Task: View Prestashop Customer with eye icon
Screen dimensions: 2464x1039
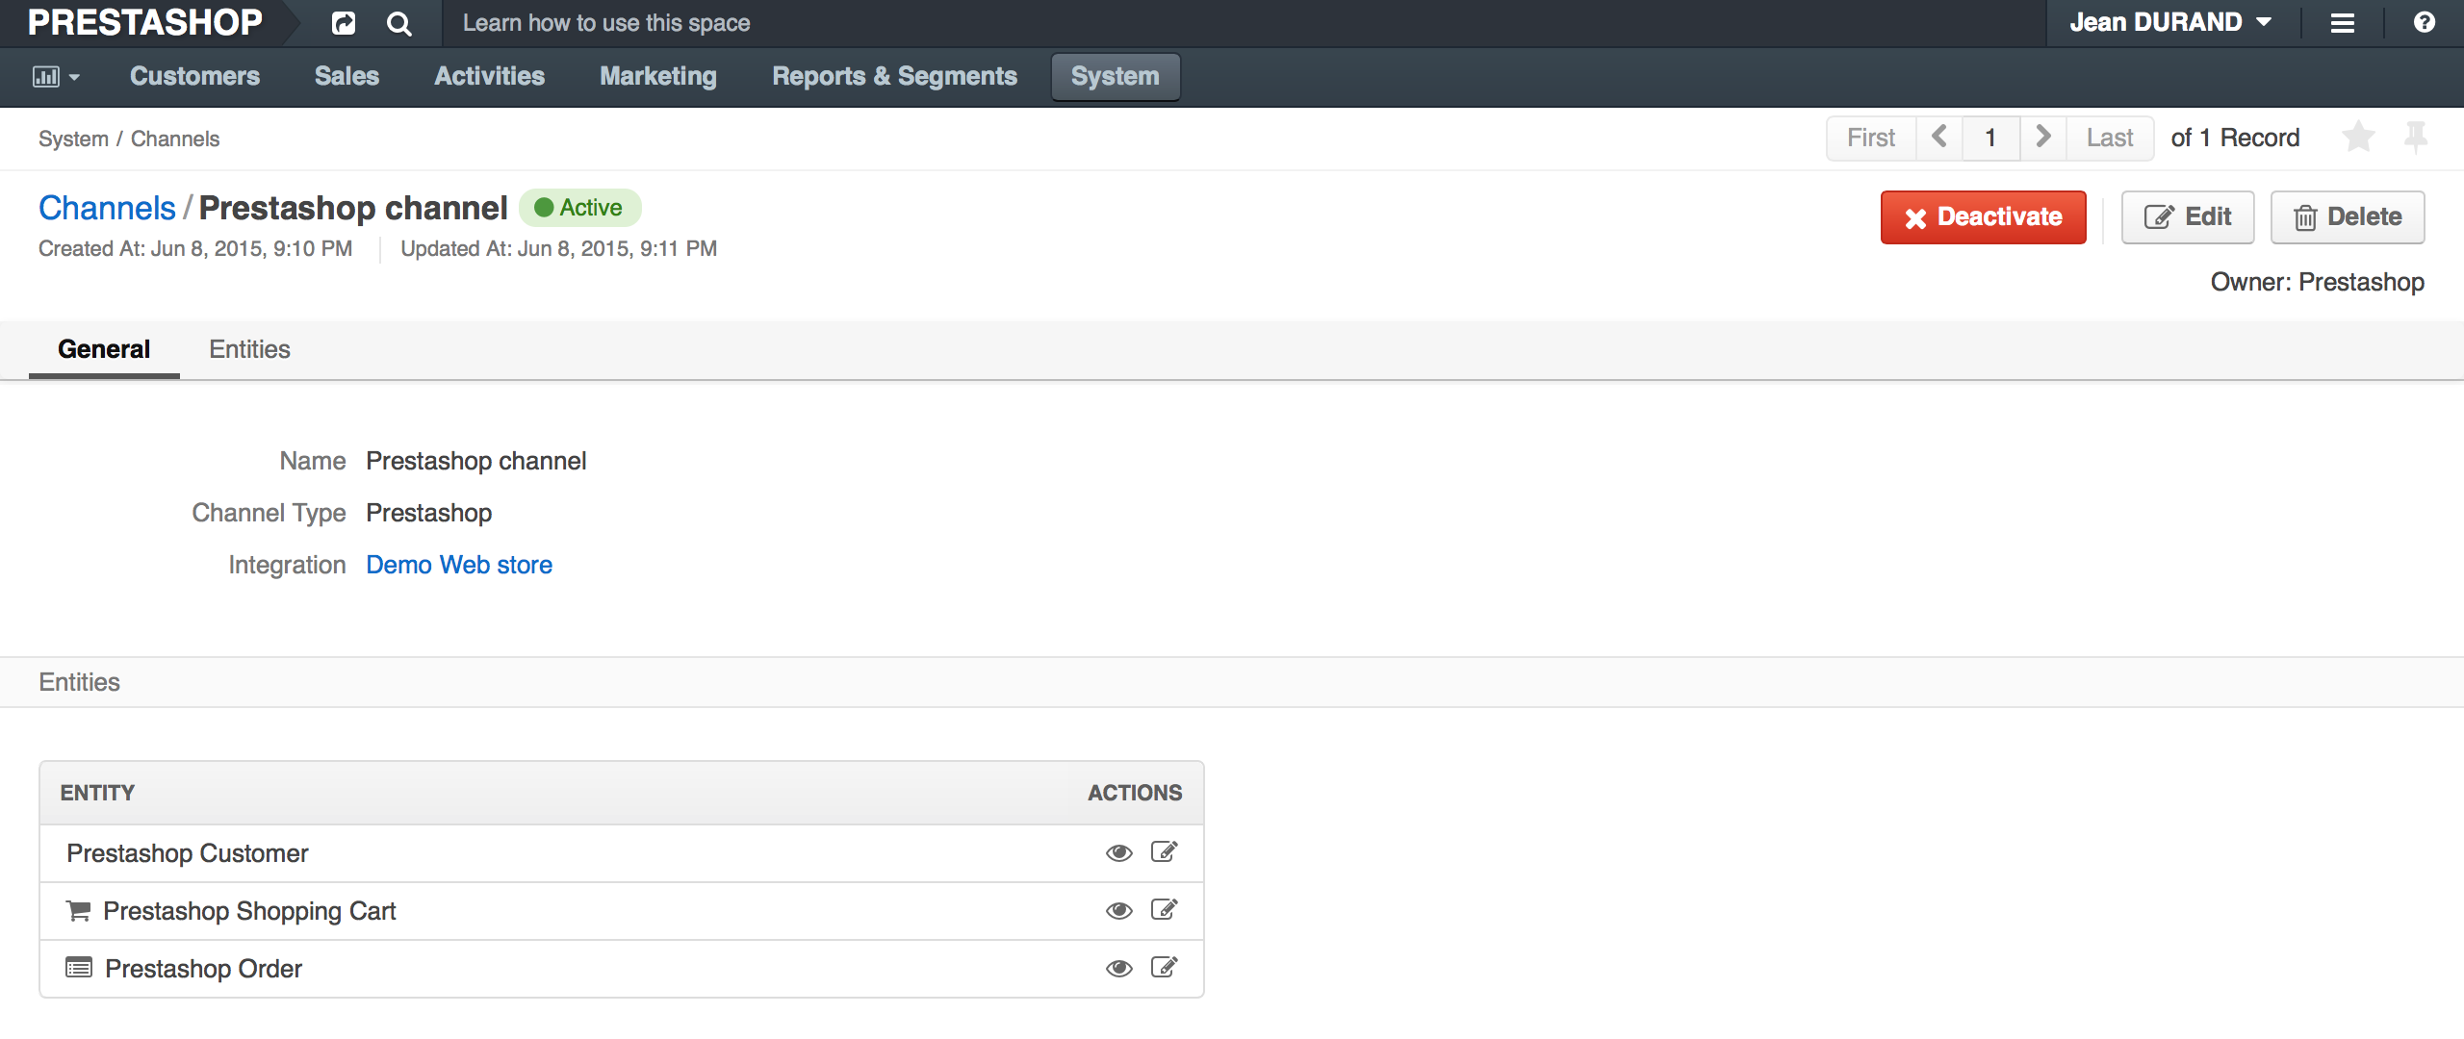Action: (x=1118, y=853)
